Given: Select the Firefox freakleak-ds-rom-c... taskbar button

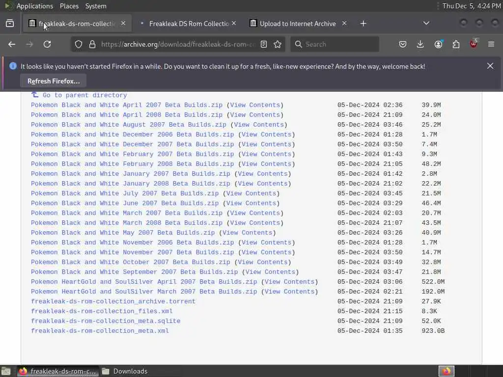Looking at the screenshot, I should pyautogui.click(x=57, y=371).
